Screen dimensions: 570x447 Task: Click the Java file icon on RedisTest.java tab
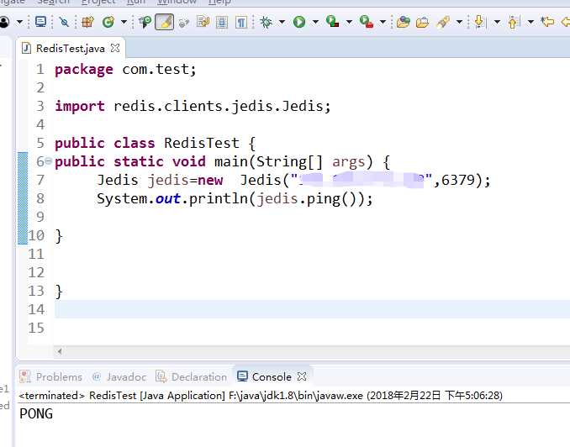(x=26, y=48)
